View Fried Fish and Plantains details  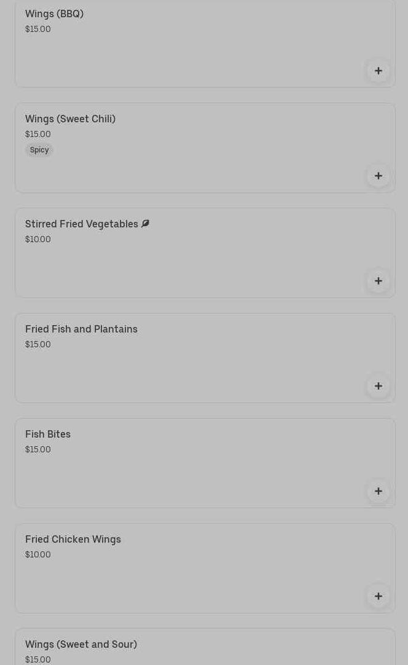[x=81, y=329]
